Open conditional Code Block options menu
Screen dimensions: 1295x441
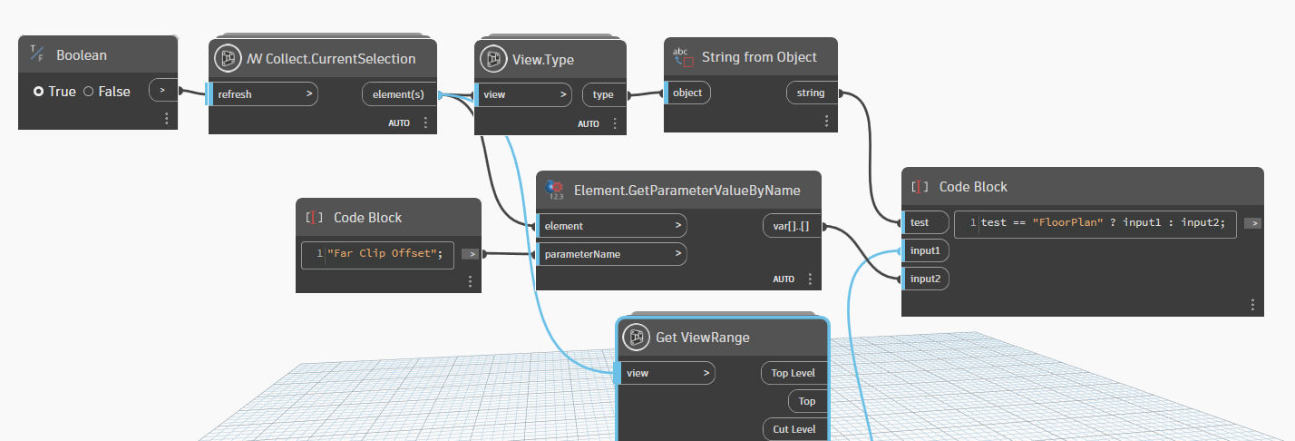(1251, 305)
